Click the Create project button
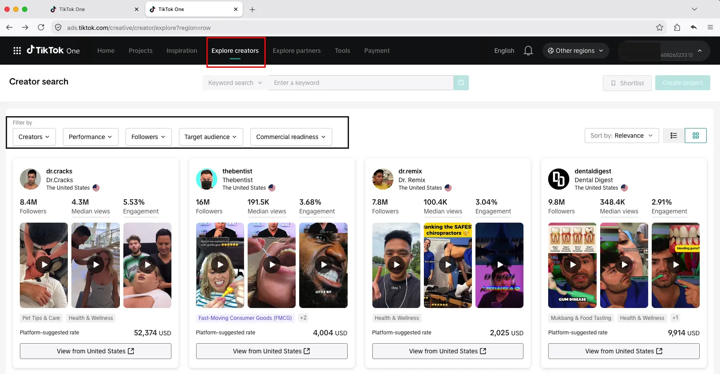The width and height of the screenshot is (720, 374). [683, 83]
